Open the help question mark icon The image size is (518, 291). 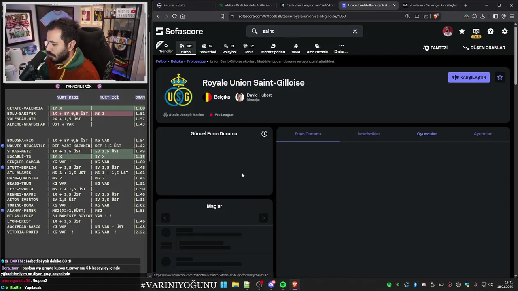click(490, 31)
